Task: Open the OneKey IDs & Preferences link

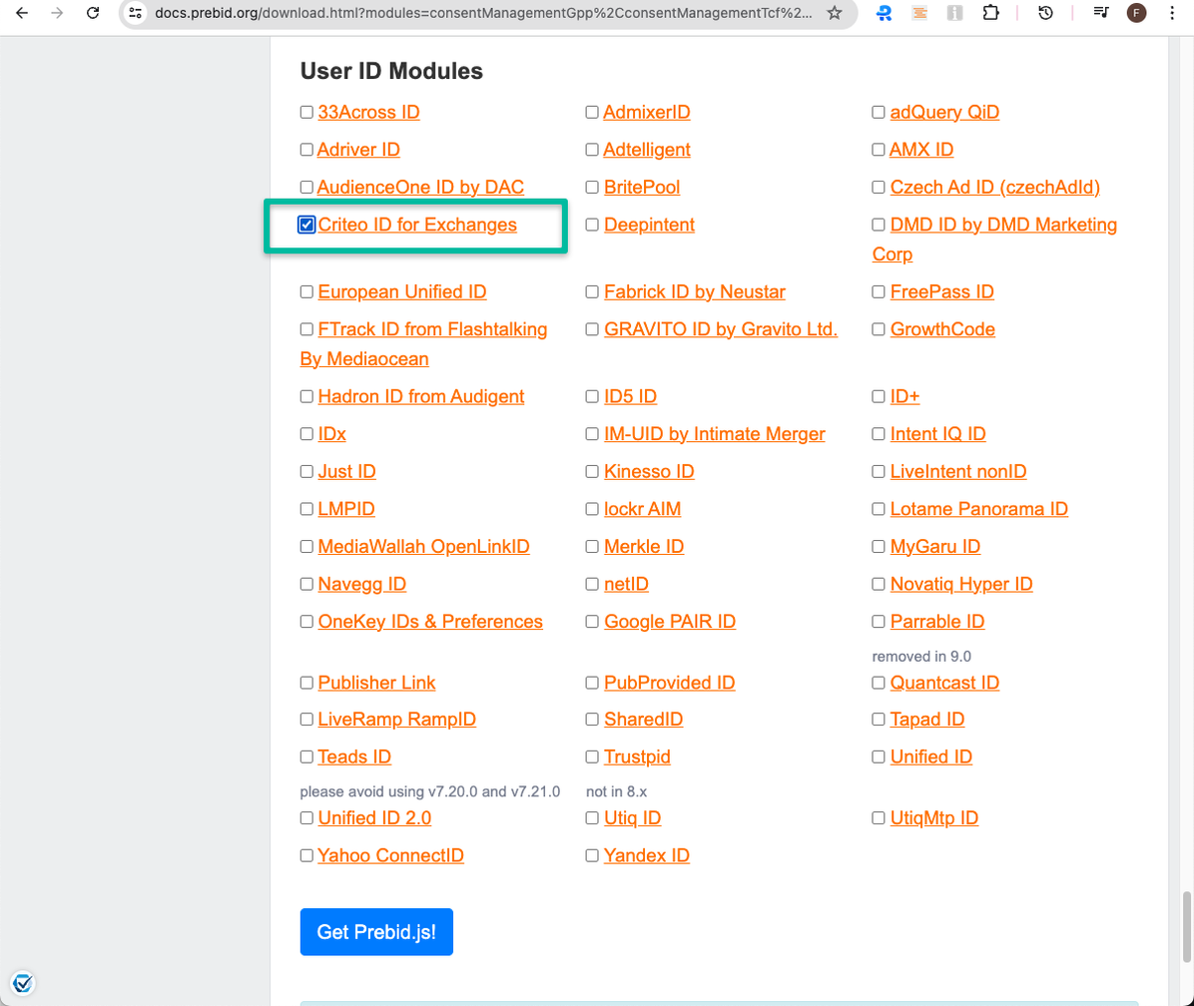Action: [430, 621]
